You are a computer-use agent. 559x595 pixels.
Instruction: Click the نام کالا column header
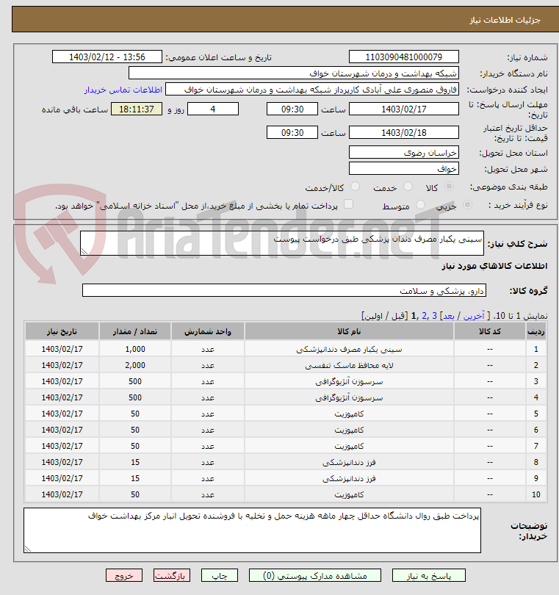point(349,331)
